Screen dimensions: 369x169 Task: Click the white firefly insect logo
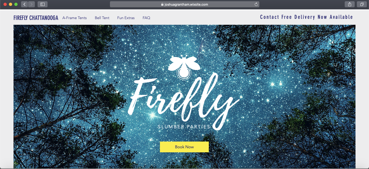[184, 66]
